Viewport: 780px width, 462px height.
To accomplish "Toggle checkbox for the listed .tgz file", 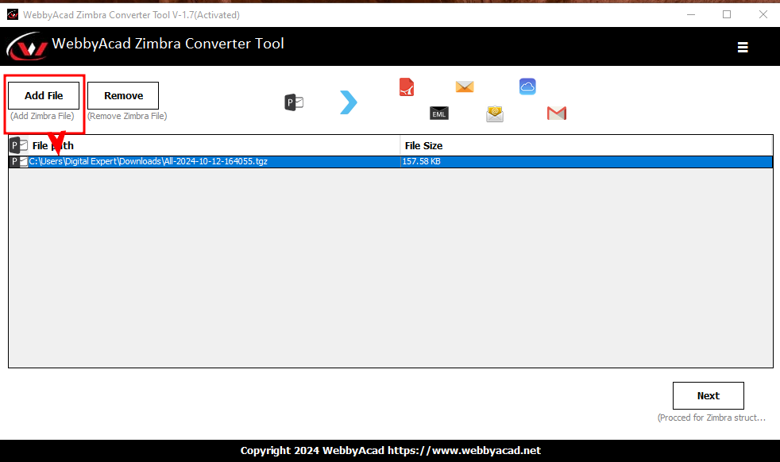I will point(24,162).
